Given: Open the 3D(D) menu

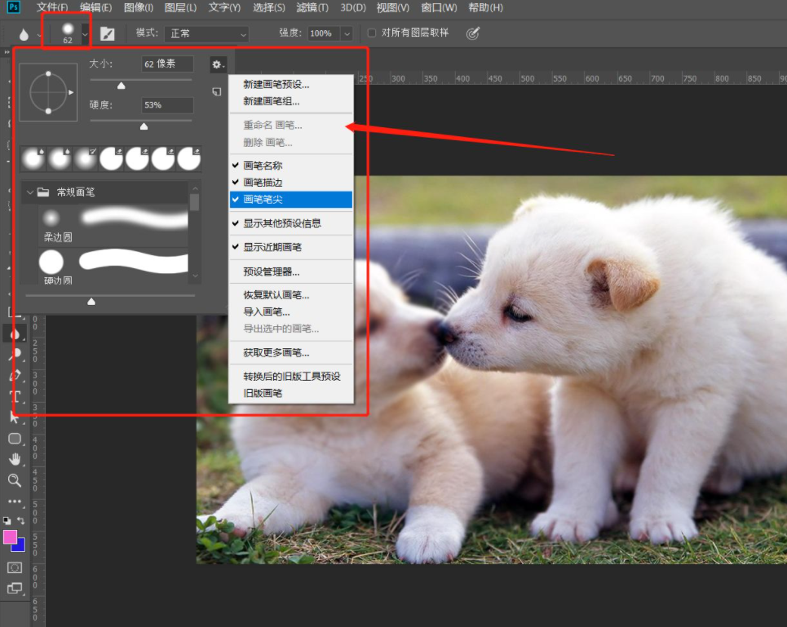Looking at the screenshot, I should click(x=353, y=7).
